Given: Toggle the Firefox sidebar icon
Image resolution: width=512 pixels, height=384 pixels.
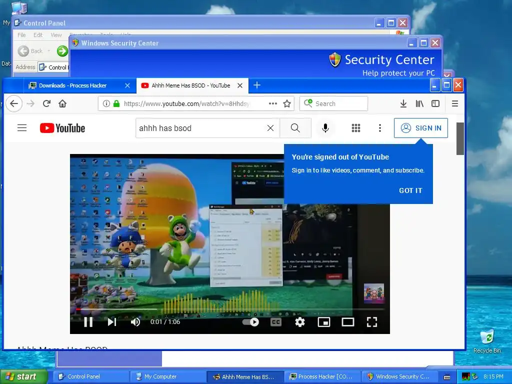Looking at the screenshot, I should [x=435, y=103].
